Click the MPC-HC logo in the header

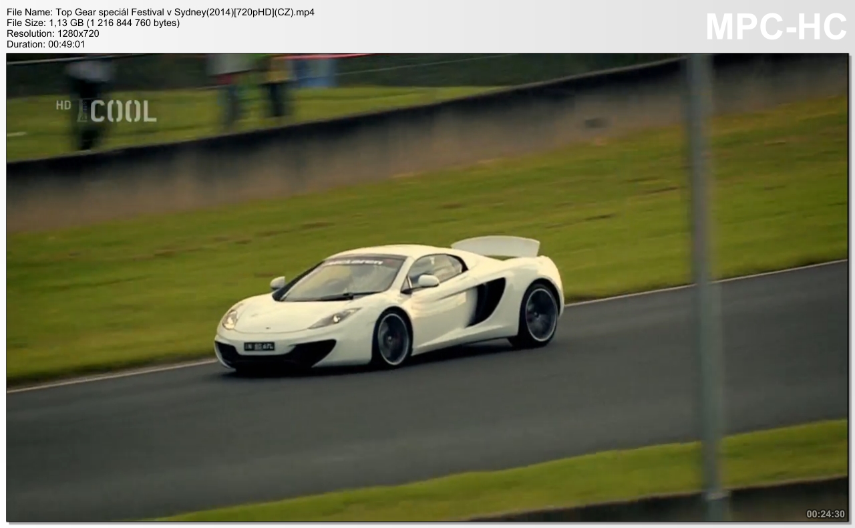tap(776, 27)
